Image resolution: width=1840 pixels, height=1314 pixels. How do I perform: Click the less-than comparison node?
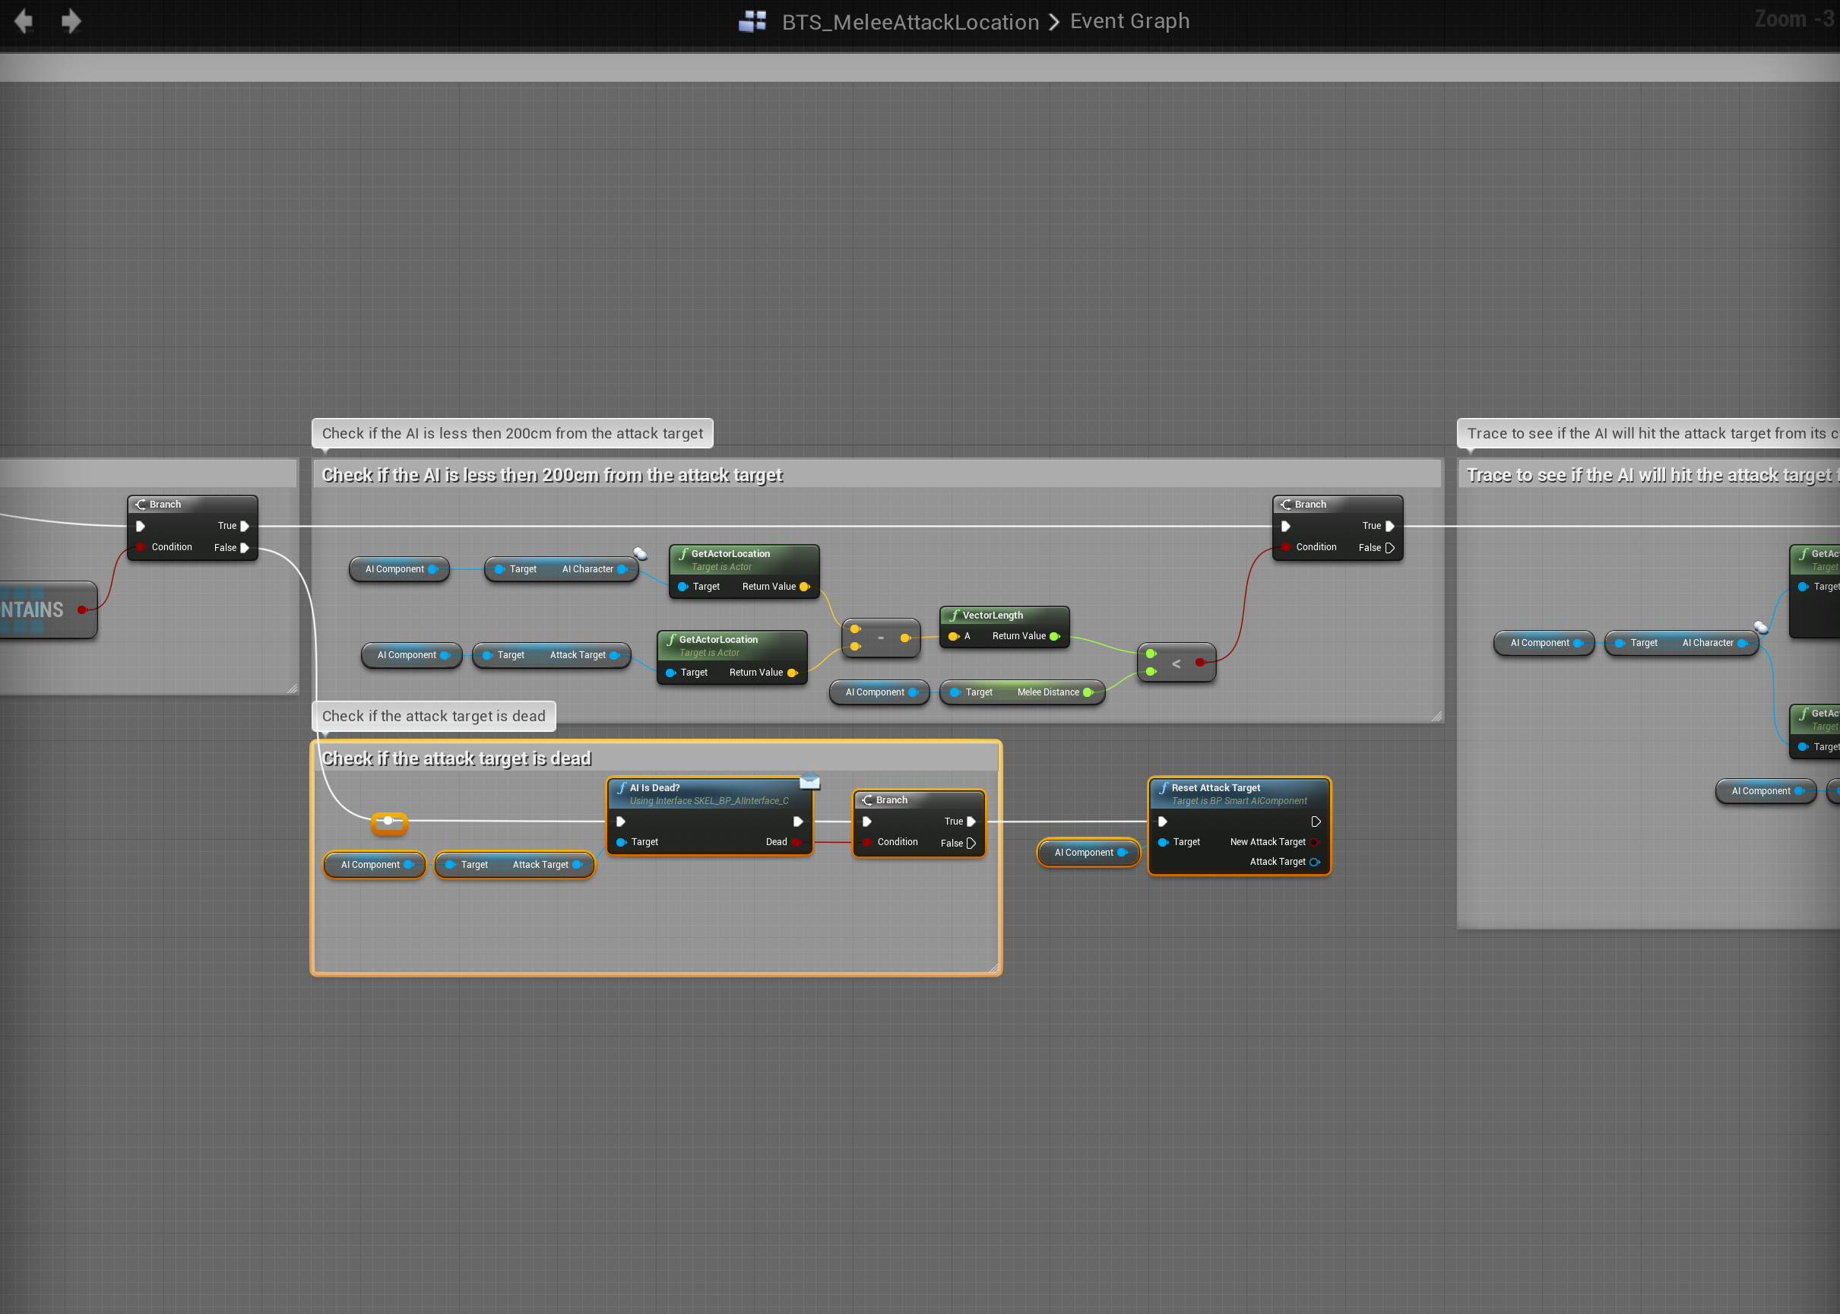click(x=1176, y=663)
